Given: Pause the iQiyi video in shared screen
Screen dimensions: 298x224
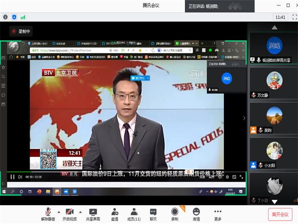Looking at the screenshot, I should [12, 177].
